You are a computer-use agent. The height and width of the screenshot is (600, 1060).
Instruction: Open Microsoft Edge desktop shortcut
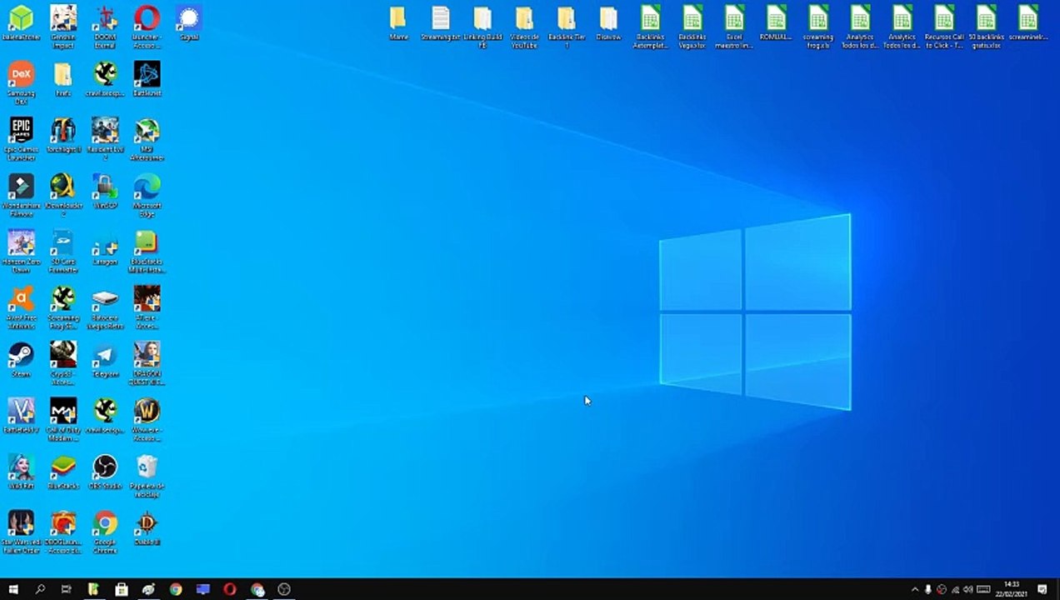click(147, 195)
